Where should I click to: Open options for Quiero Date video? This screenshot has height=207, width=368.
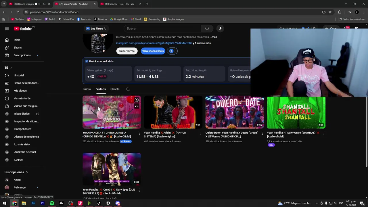tap(262, 133)
